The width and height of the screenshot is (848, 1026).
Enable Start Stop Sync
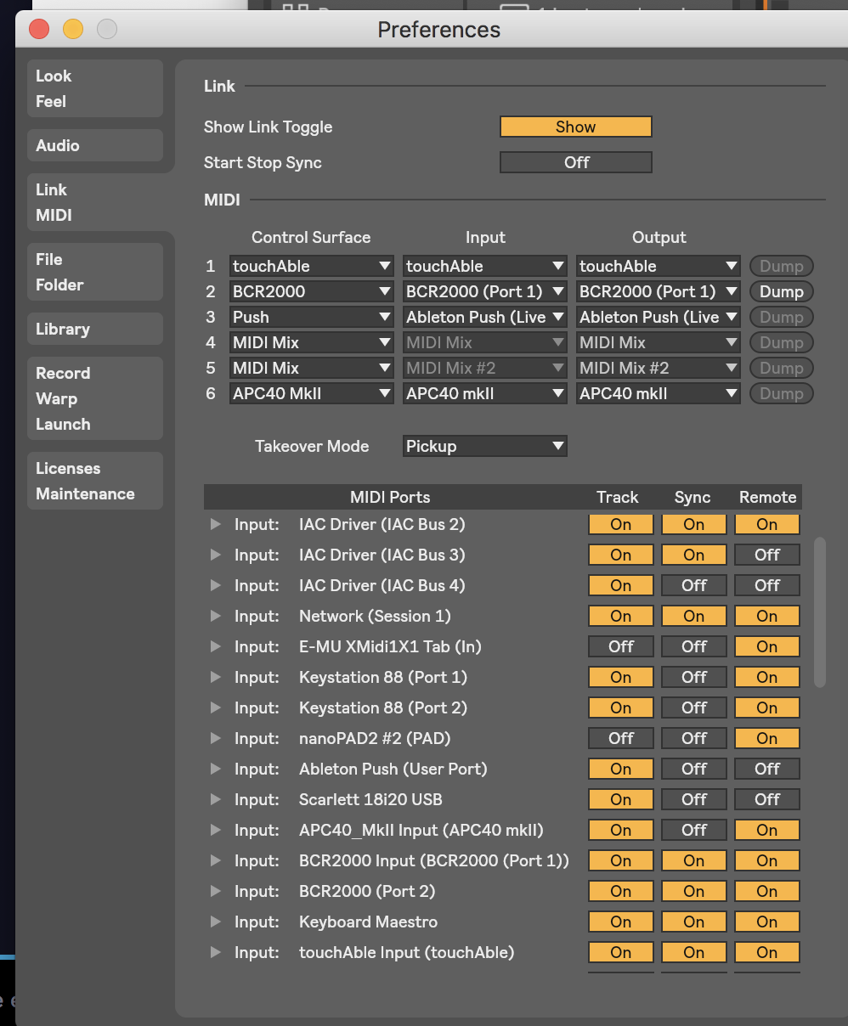[x=576, y=162]
